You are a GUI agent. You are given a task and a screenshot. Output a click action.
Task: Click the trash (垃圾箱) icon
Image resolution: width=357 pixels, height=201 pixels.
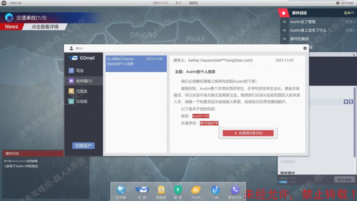tap(71, 101)
